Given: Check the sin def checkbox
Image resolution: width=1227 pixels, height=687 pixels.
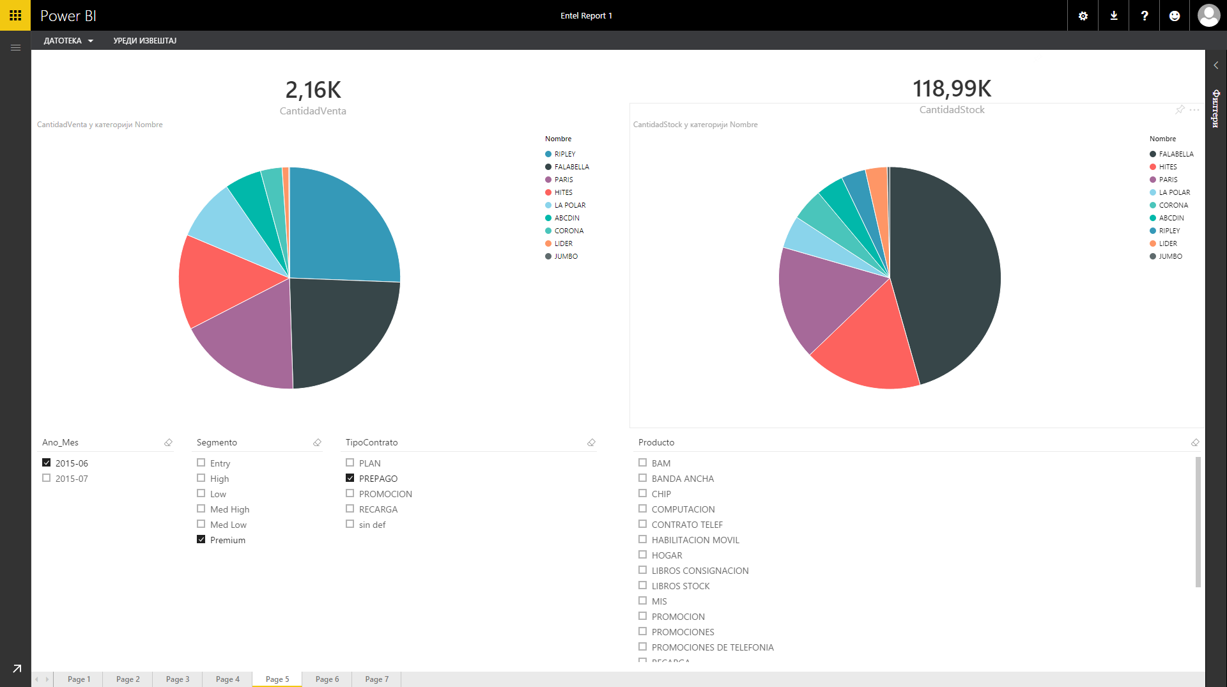Looking at the screenshot, I should point(350,524).
